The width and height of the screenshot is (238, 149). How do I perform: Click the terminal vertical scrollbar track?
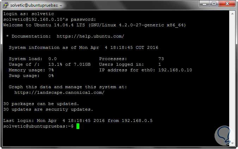click(x=232, y=78)
